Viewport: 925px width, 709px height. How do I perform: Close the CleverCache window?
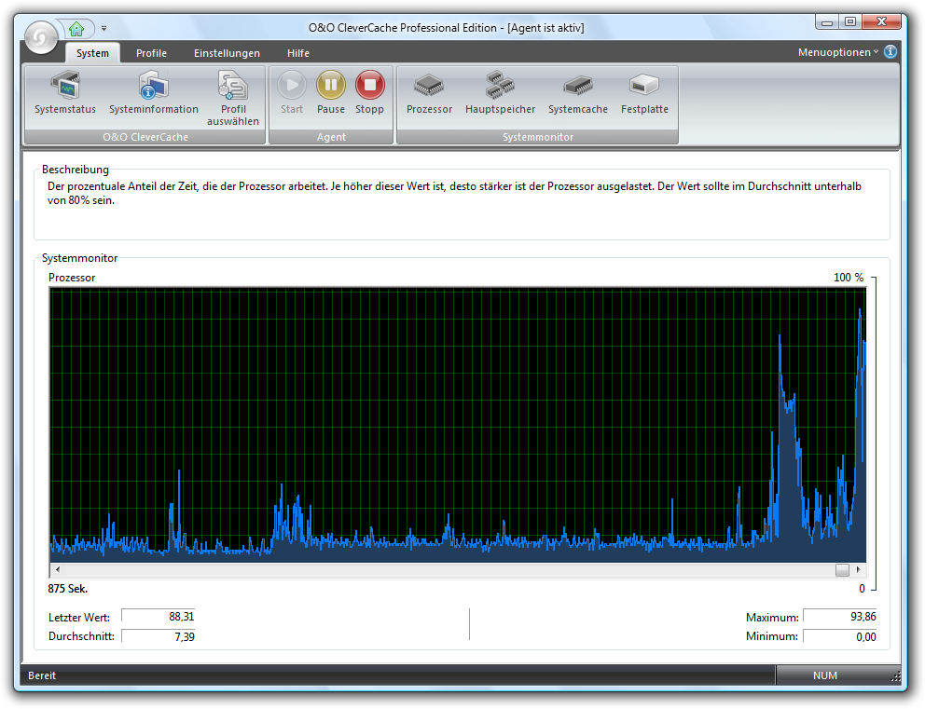(x=881, y=21)
